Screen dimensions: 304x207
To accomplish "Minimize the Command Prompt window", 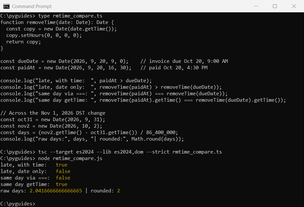I will click(x=256, y=6).
